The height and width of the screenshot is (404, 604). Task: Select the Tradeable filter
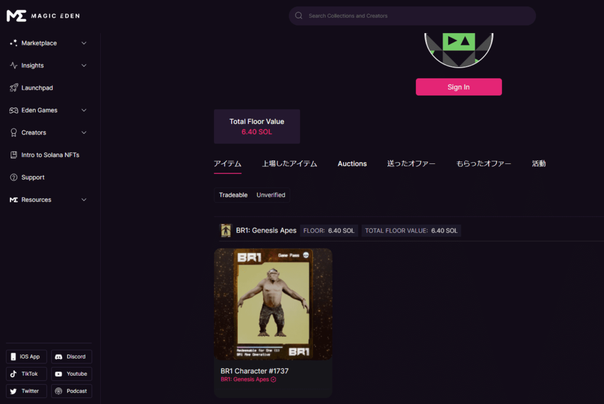click(234, 195)
